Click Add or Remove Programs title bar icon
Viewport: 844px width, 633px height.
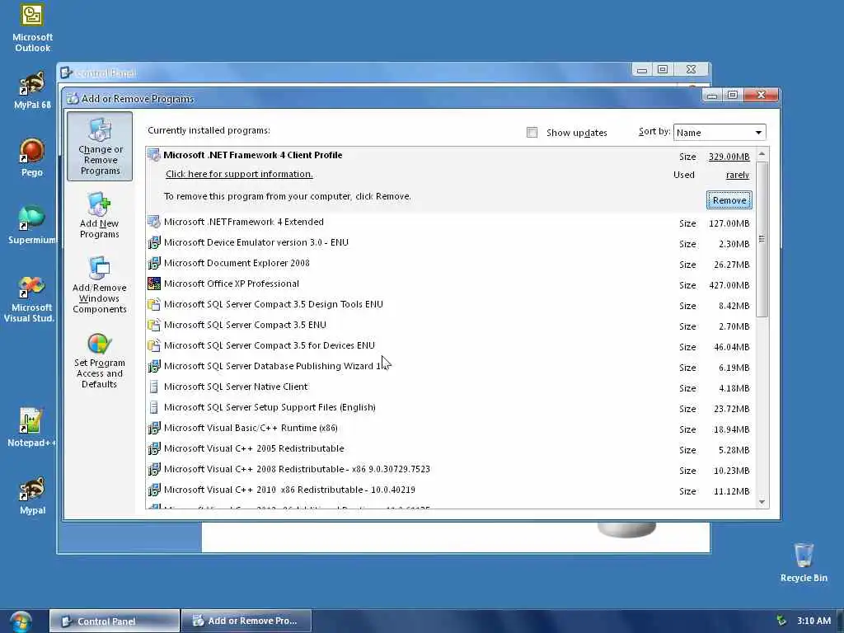tap(73, 99)
